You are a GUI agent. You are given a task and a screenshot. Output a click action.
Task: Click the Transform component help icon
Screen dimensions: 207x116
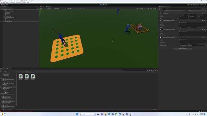203,13
